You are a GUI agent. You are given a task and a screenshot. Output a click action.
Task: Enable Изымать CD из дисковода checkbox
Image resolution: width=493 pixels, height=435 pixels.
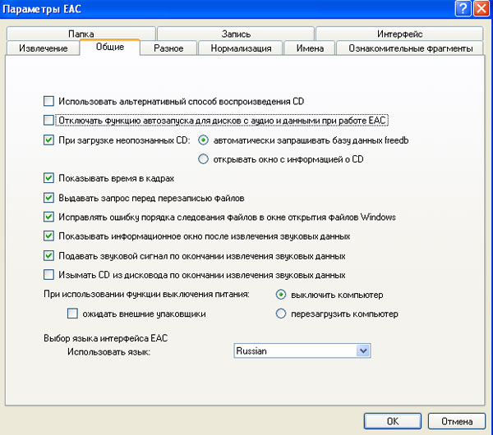(48, 275)
